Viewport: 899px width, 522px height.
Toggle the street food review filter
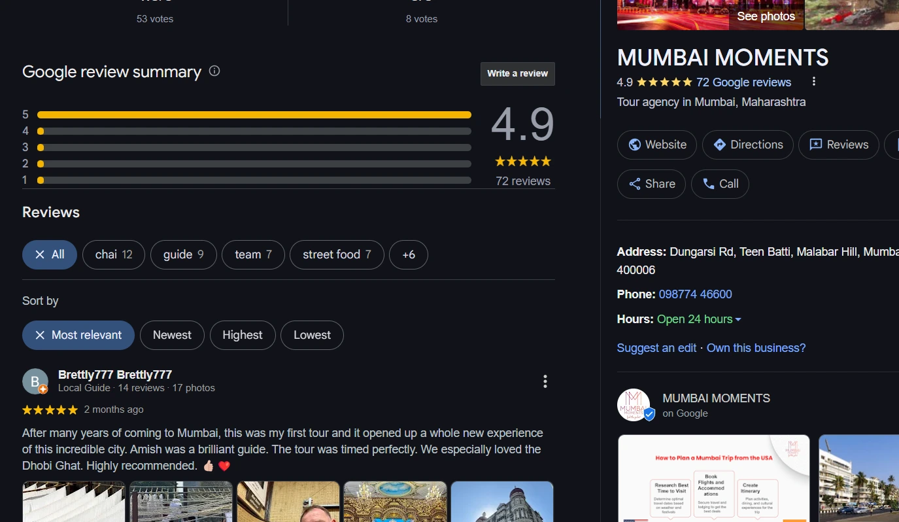[x=336, y=254]
